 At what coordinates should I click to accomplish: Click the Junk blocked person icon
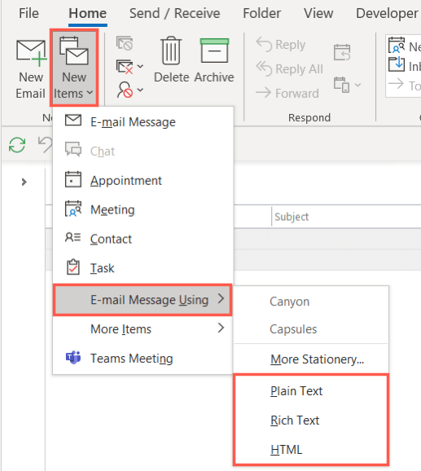pos(125,90)
